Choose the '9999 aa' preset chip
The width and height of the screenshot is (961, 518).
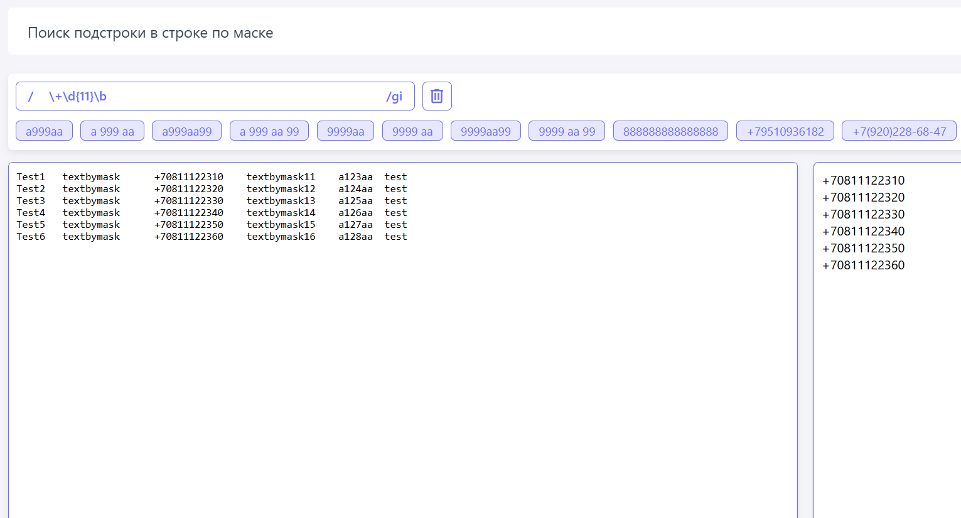(412, 131)
